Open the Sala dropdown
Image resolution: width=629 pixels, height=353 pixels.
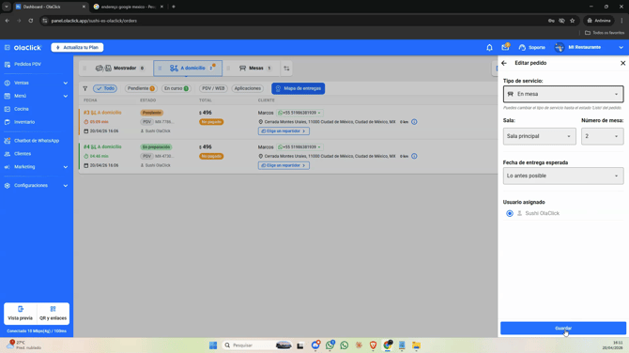pos(540,136)
